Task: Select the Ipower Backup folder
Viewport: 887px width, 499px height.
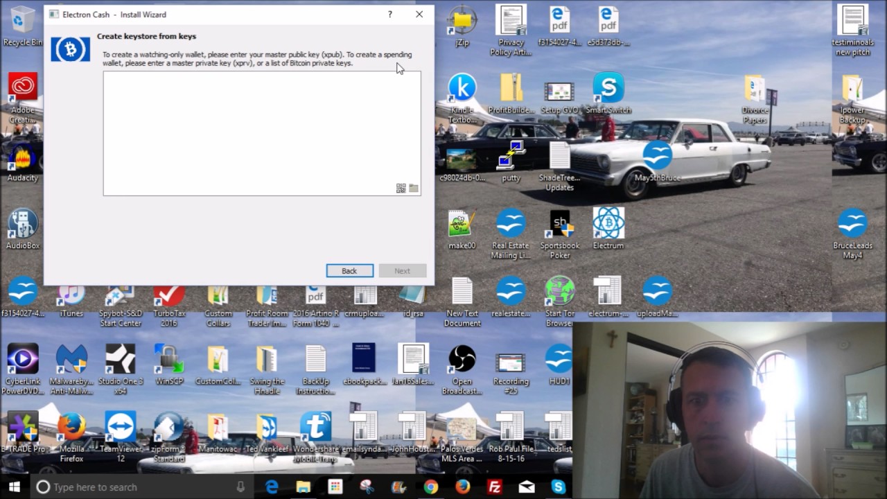Action: tap(852, 98)
